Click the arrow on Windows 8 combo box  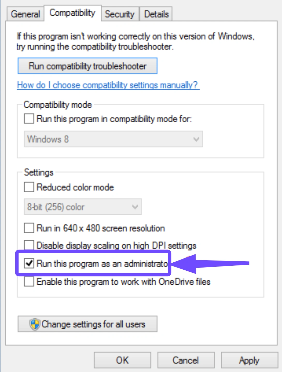196,139
